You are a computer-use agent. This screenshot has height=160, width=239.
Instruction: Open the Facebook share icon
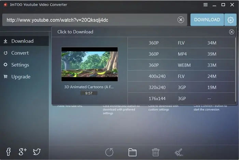pyautogui.click(x=9, y=152)
